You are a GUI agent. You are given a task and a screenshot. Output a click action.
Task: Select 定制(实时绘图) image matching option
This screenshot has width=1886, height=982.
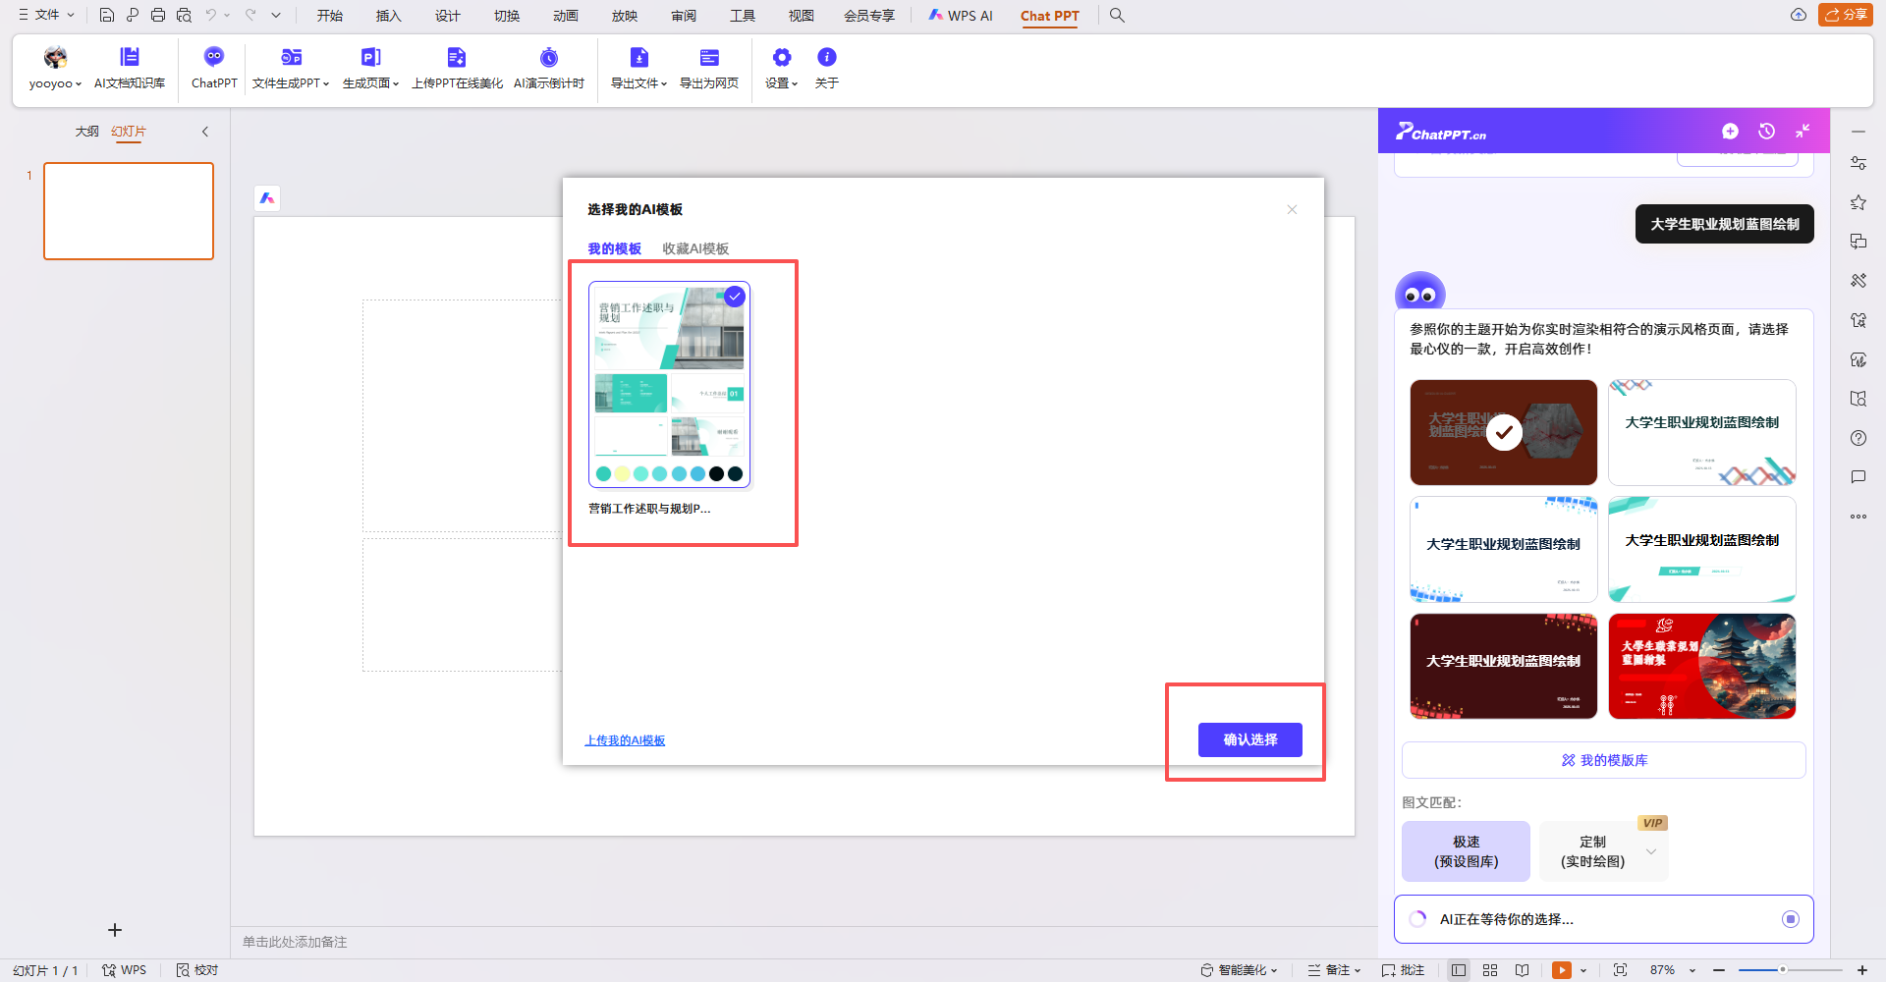(1592, 851)
